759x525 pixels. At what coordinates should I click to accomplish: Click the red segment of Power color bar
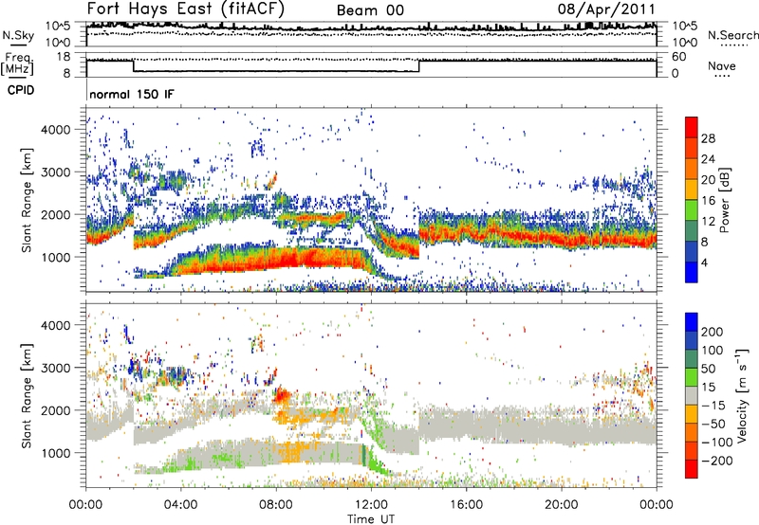pos(692,127)
